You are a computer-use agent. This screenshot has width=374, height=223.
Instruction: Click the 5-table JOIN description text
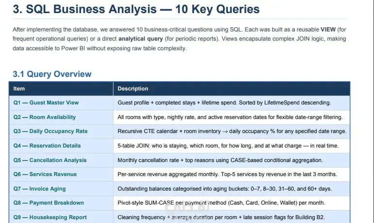[x=228, y=146]
